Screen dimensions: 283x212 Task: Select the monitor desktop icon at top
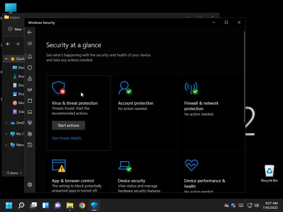[11, 8]
